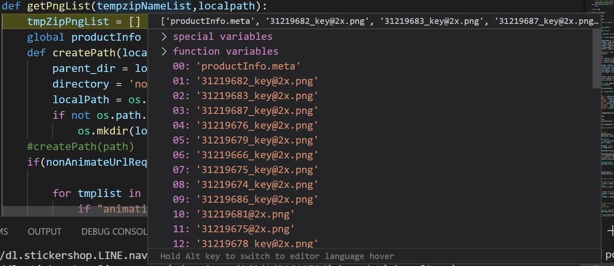The width and height of the screenshot is (614, 266).
Task: Click the global productInfo line
Action: point(83,37)
